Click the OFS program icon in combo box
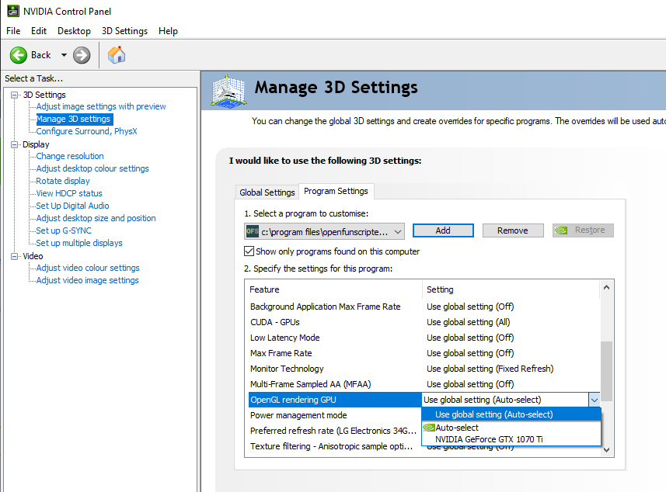 pos(253,231)
